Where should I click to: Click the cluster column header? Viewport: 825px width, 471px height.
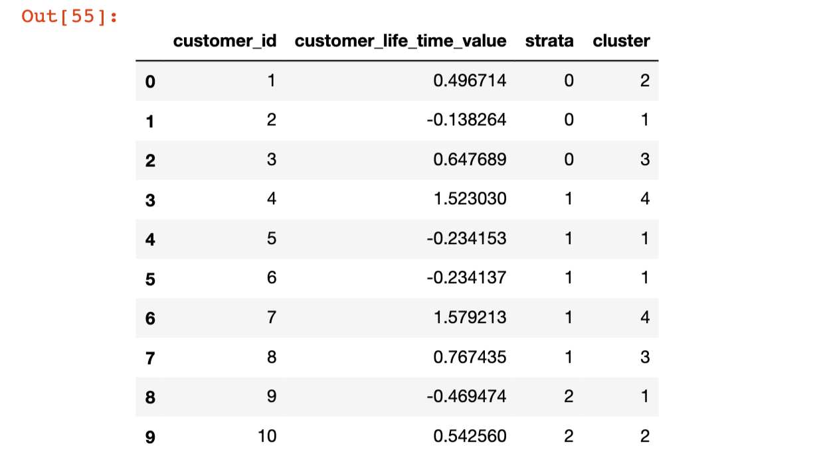(x=621, y=41)
